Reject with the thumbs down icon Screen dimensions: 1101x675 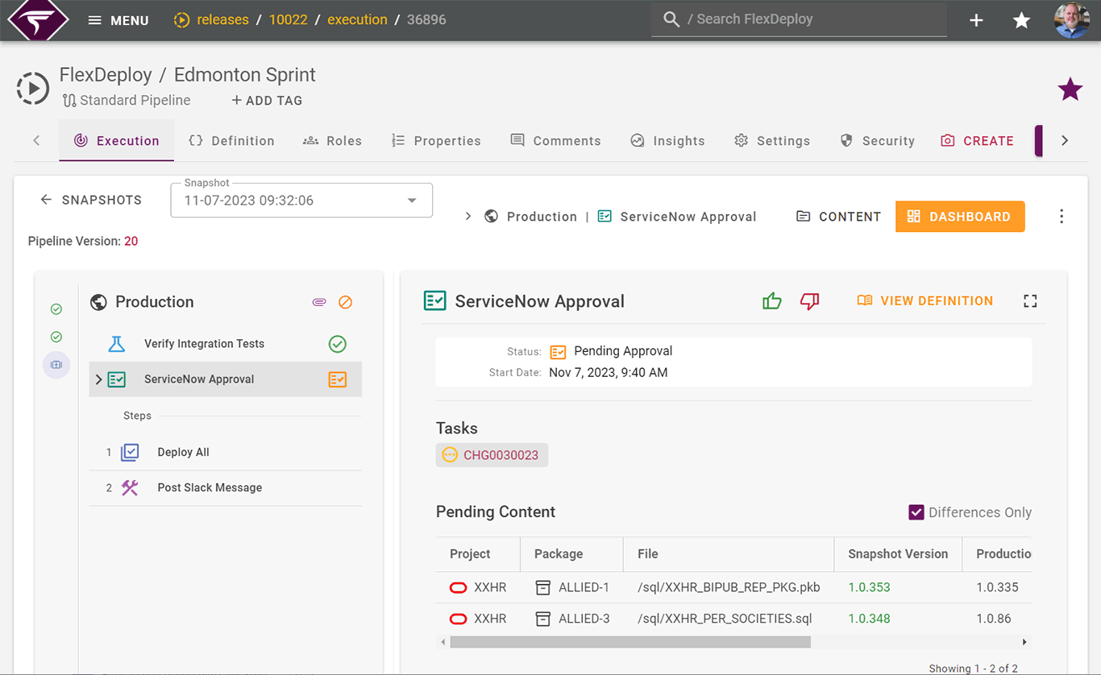tap(809, 301)
